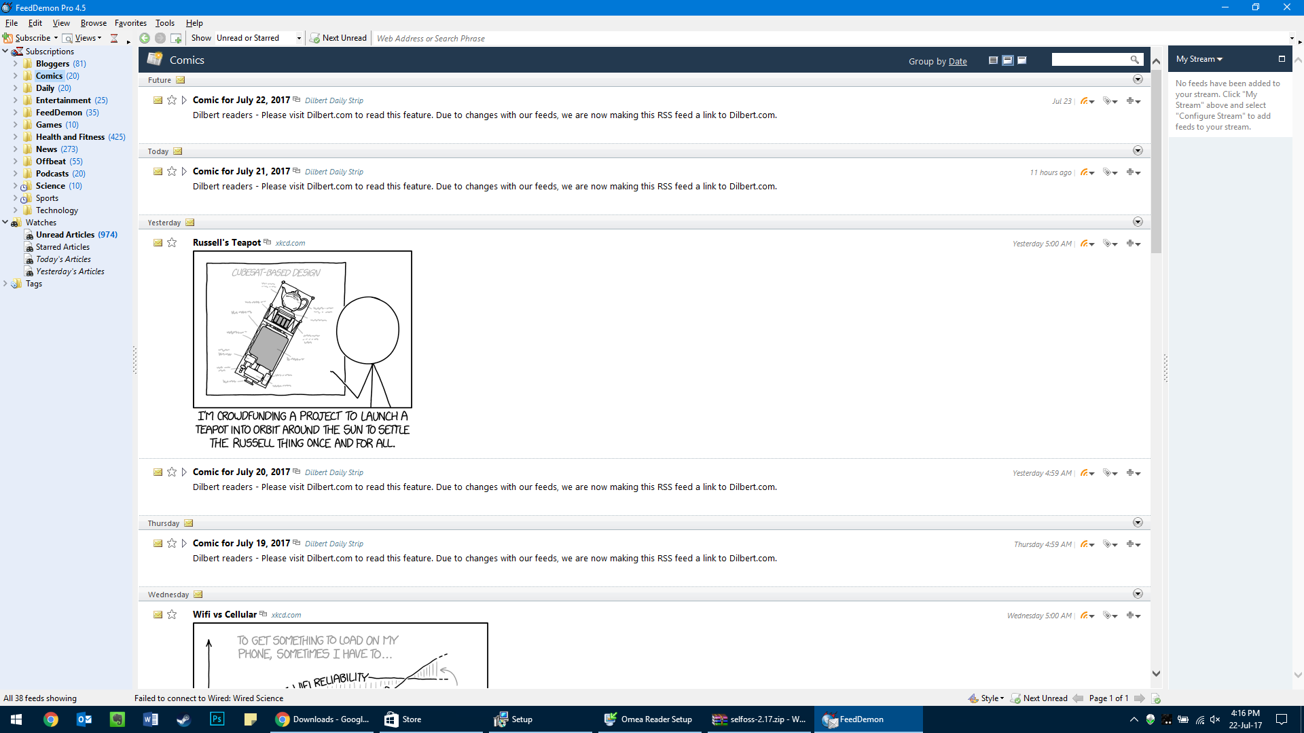Open the My Stream dropdown

click(x=1199, y=59)
